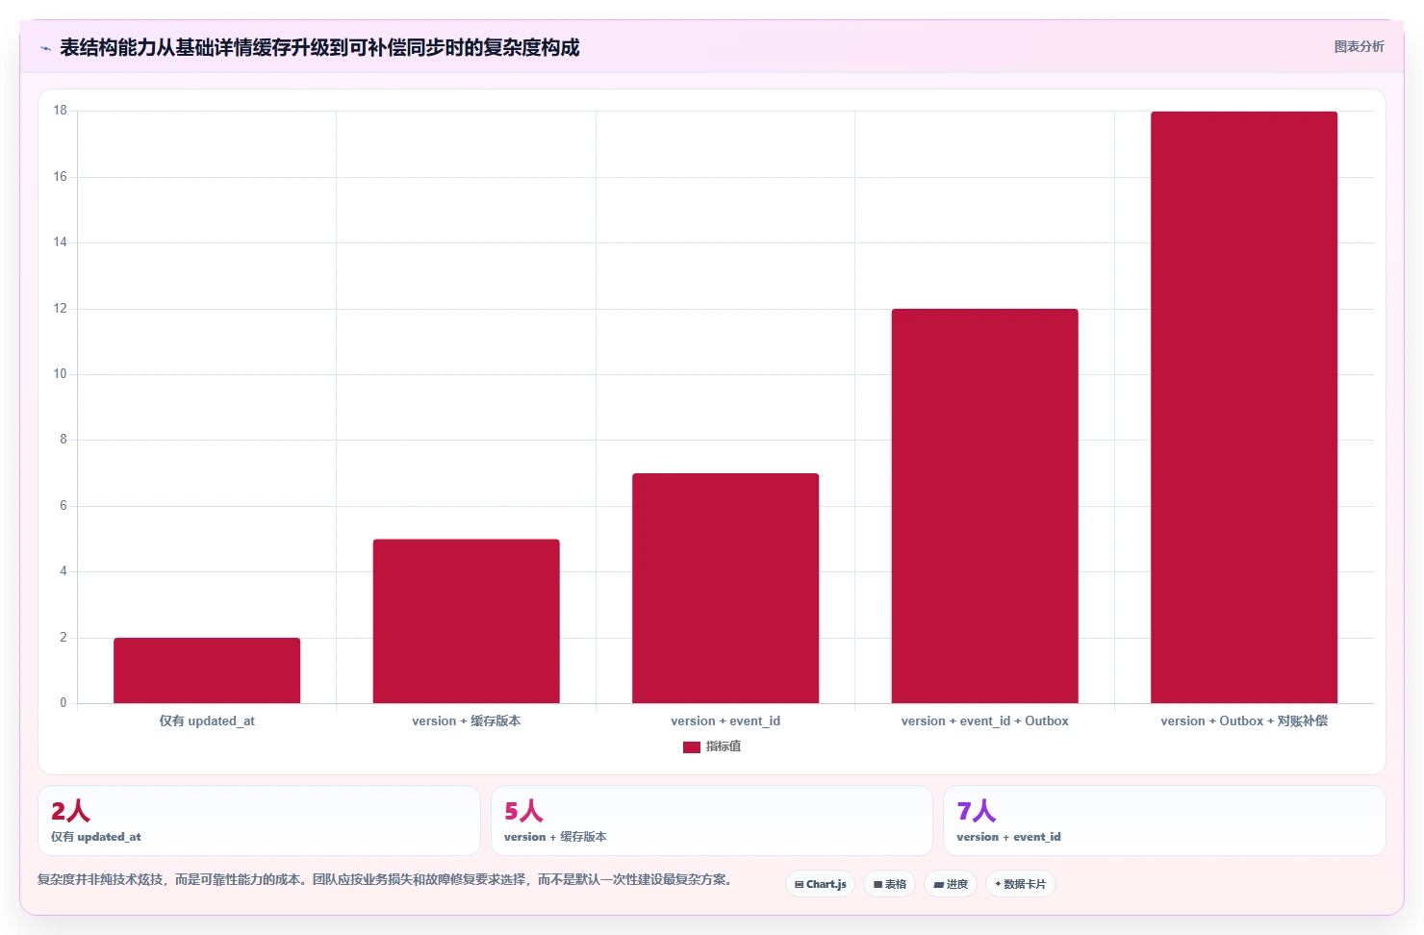This screenshot has width=1424, height=935.
Task: Open the 5人 version + 缓存版本 card
Action: pos(712,821)
